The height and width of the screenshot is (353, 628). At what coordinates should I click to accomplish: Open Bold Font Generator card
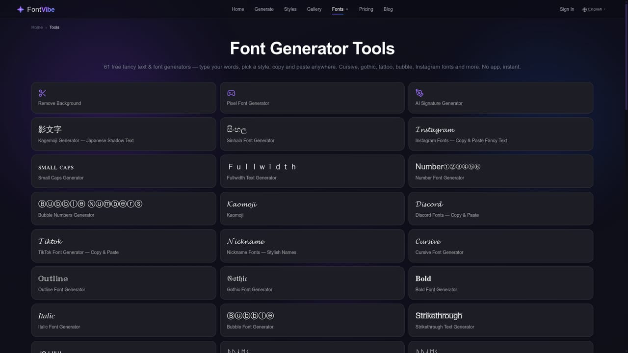pos(500,283)
